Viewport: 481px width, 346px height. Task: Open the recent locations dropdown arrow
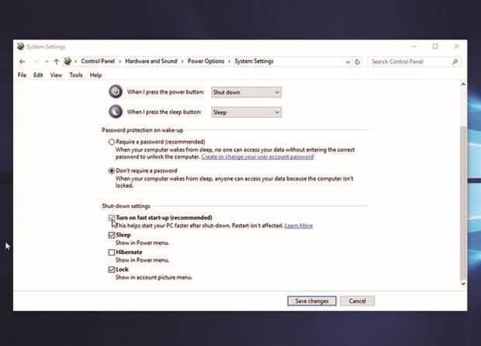coord(47,61)
